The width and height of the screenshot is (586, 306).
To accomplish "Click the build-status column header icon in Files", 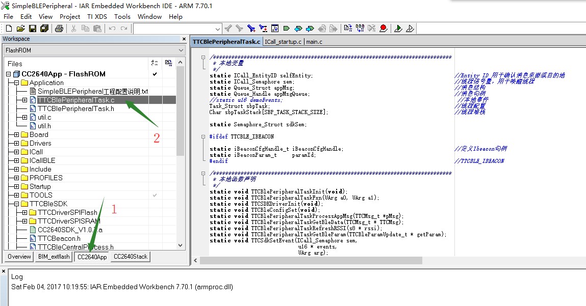I will (155, 63).
